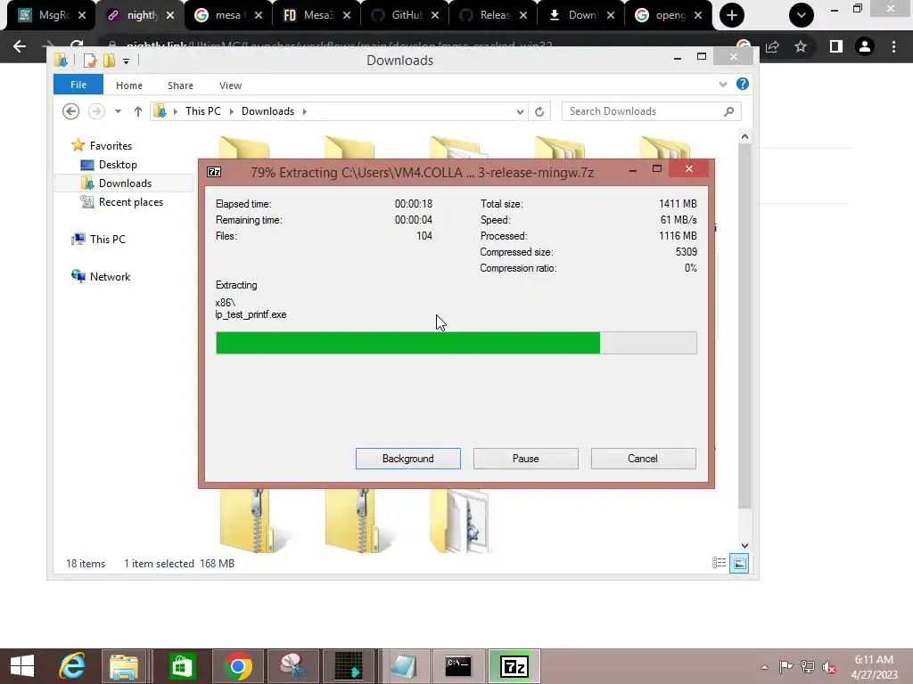Switch to large icons view in the status bar
Viewport: 913px width, 684px height.
739,563
